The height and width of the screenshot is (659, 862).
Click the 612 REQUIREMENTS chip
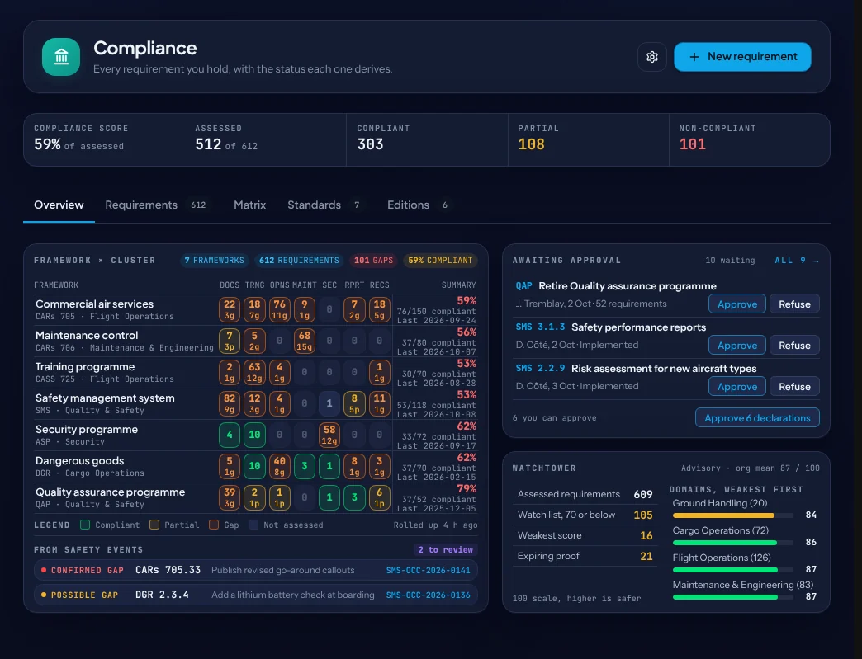[299, 261]
